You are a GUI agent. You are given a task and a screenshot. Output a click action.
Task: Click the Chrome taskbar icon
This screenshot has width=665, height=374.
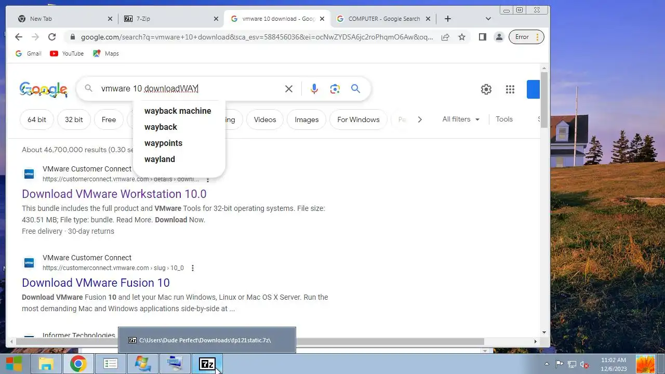[78, 364]
